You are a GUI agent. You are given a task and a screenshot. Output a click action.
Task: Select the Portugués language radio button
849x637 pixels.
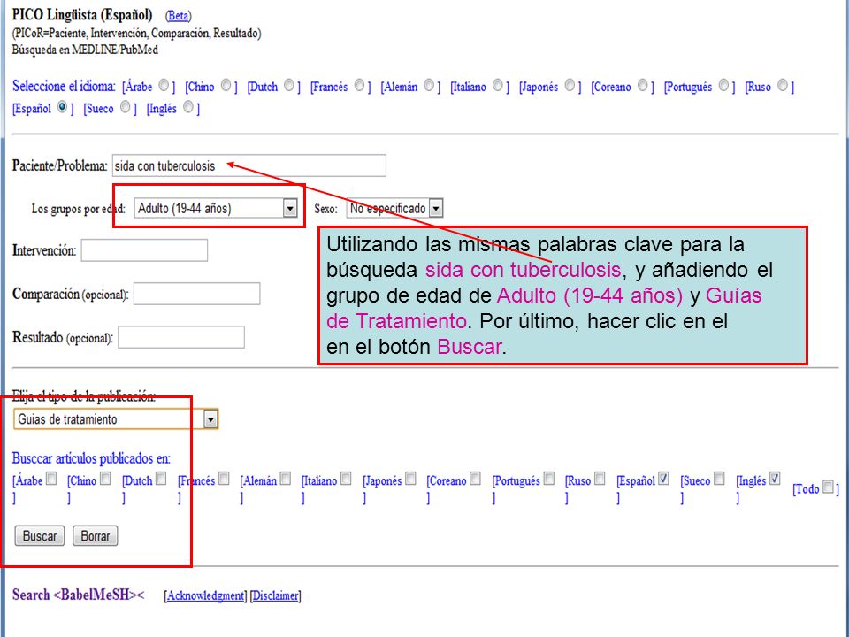(x=724, y=86)
